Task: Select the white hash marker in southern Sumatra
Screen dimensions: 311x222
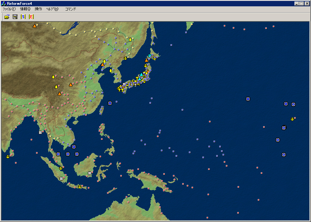Action: point(61,179)
